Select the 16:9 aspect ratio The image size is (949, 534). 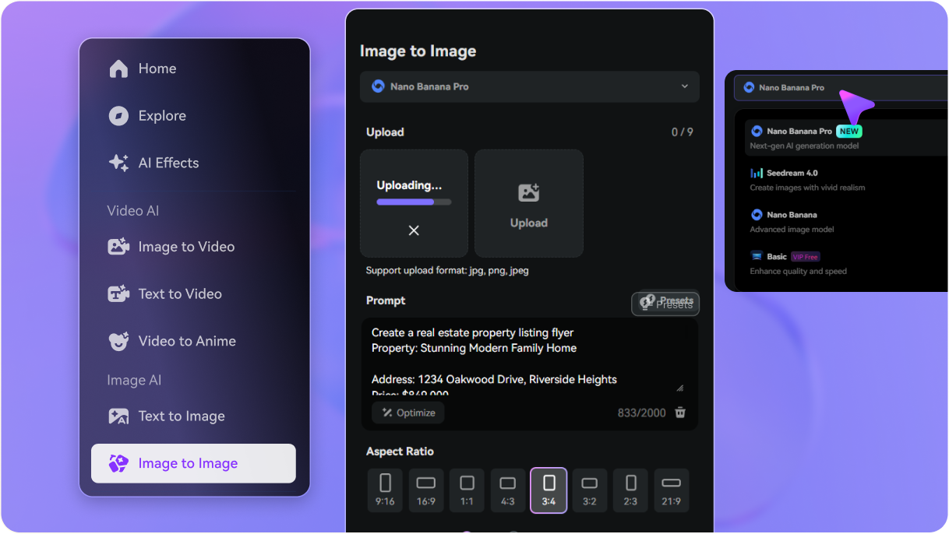(x=425, y=490)
